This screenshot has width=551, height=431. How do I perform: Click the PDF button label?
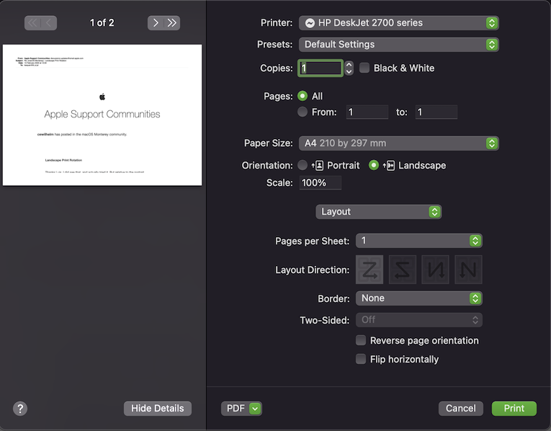click(x=236, y=409)
